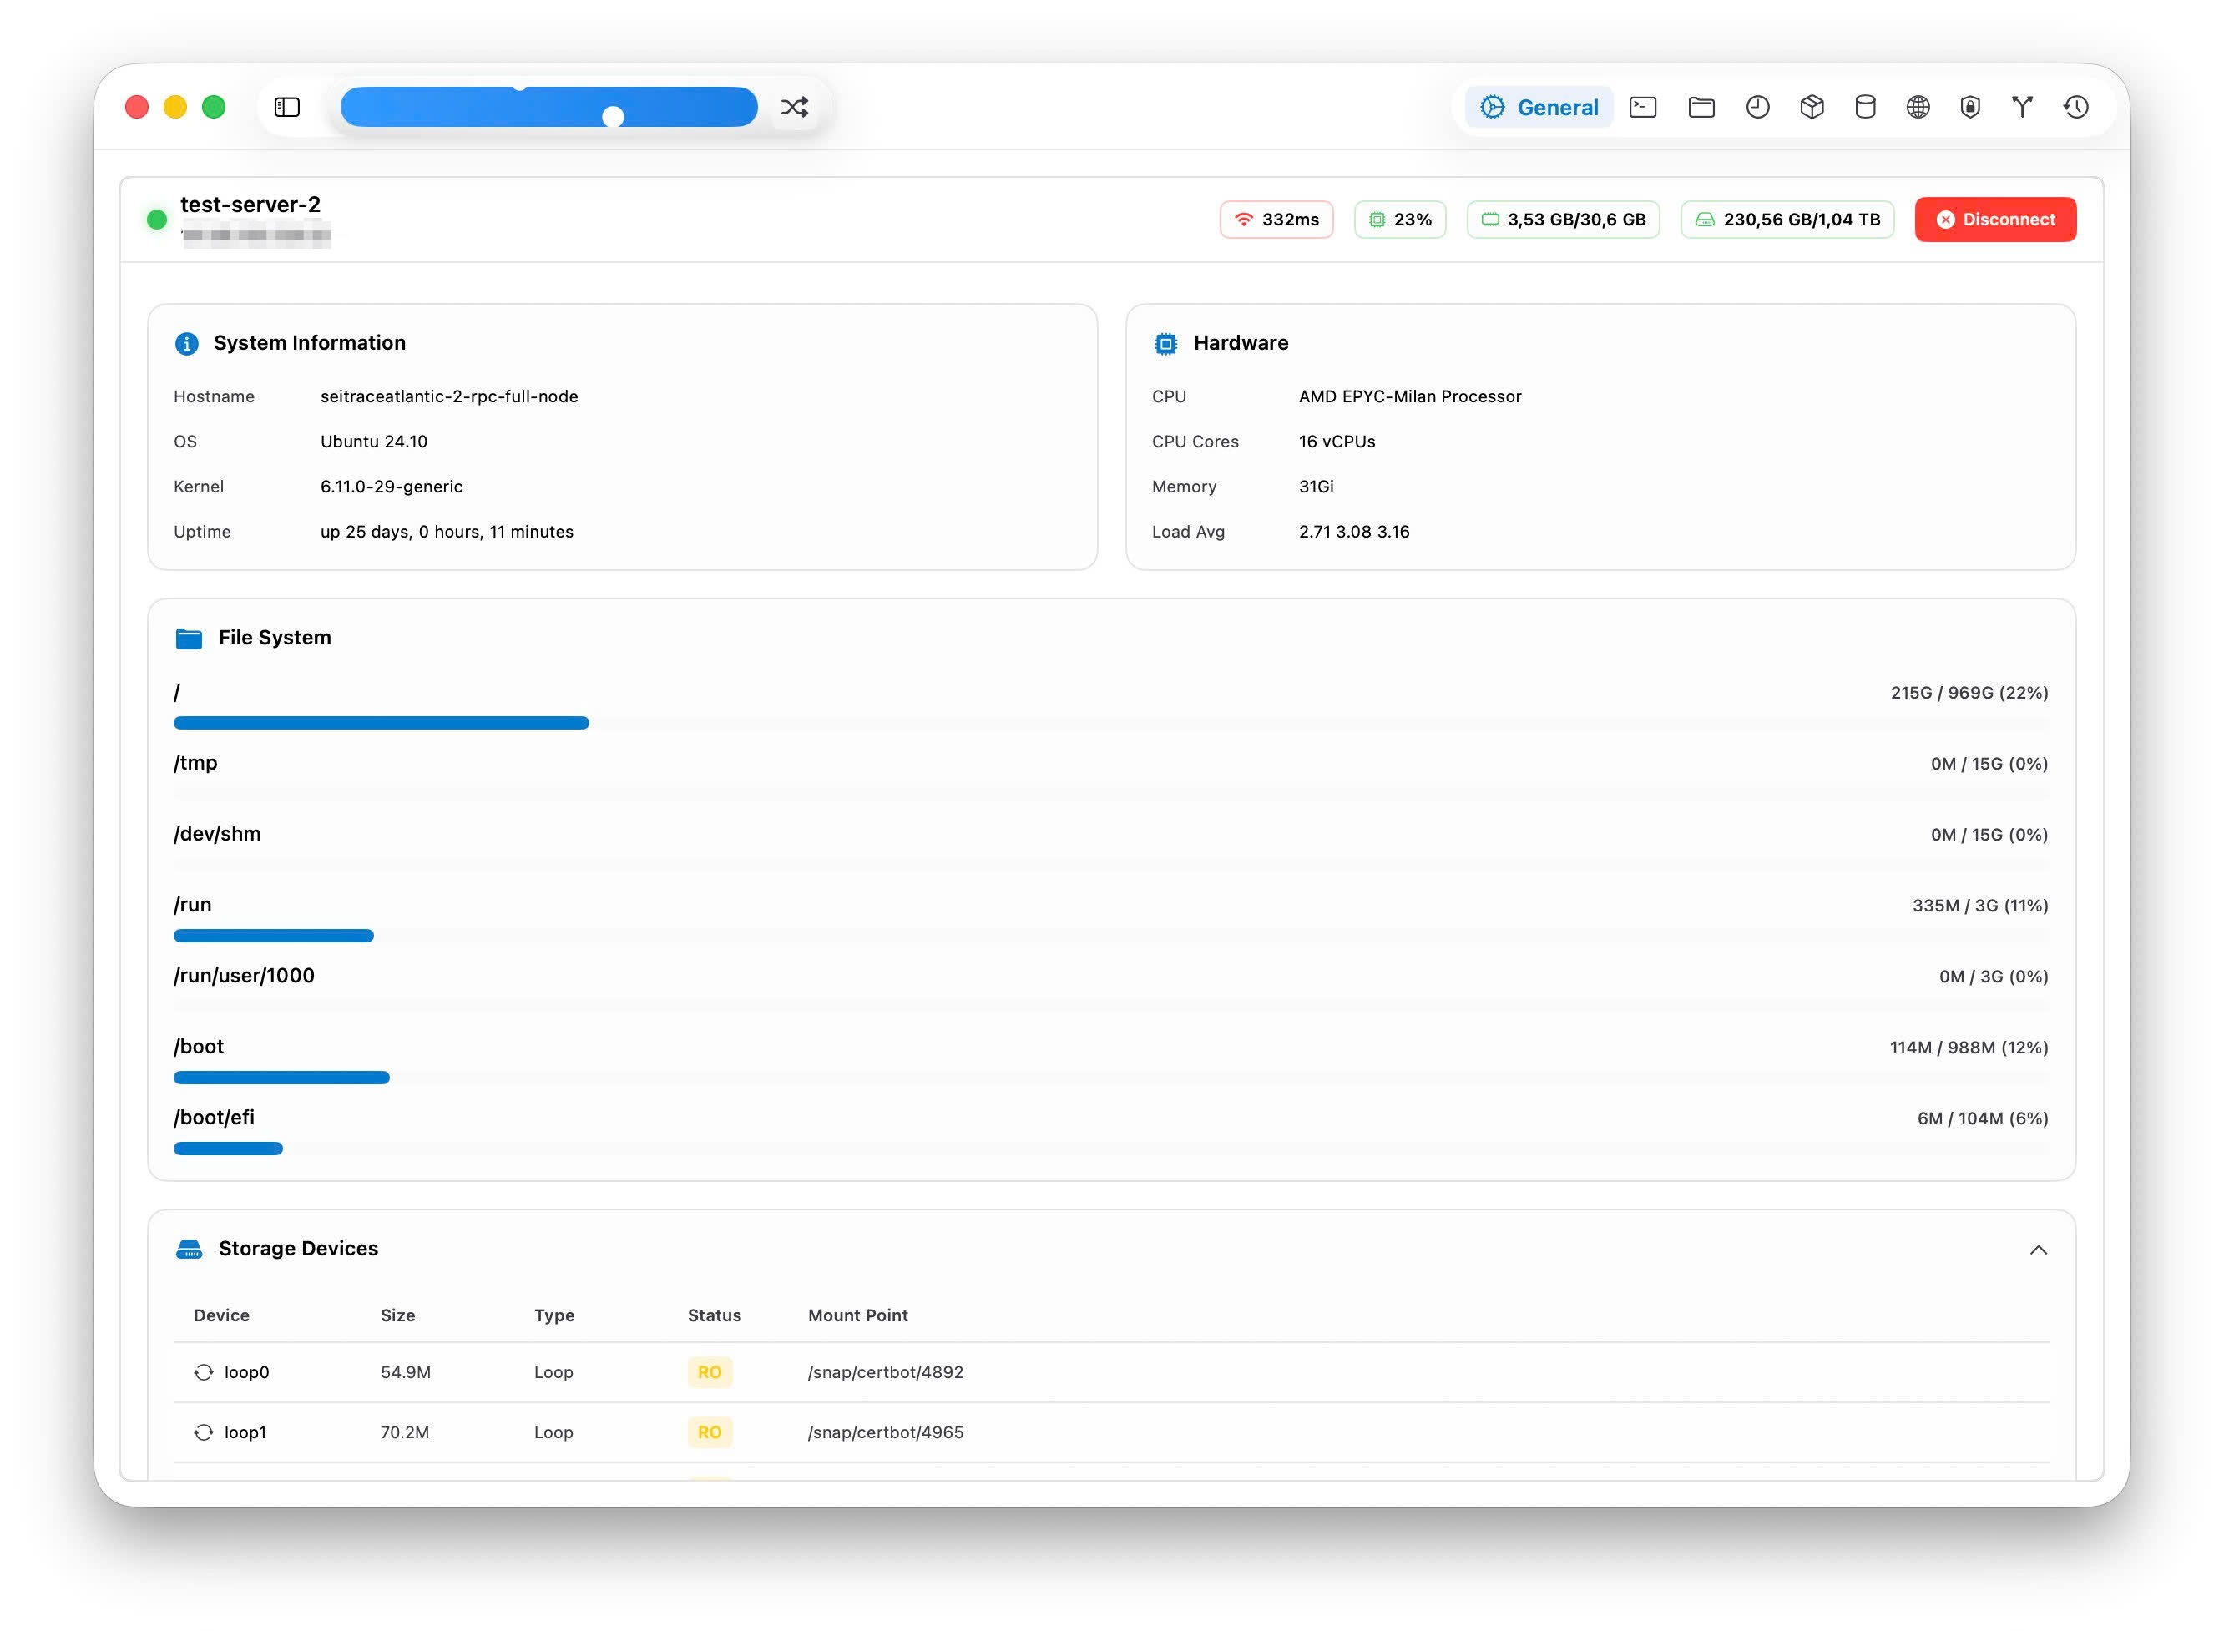The width and height of the screenshot is (2224, 1631).
Task: Open the forked arrows tab icon
Action: click(2023, 107)
